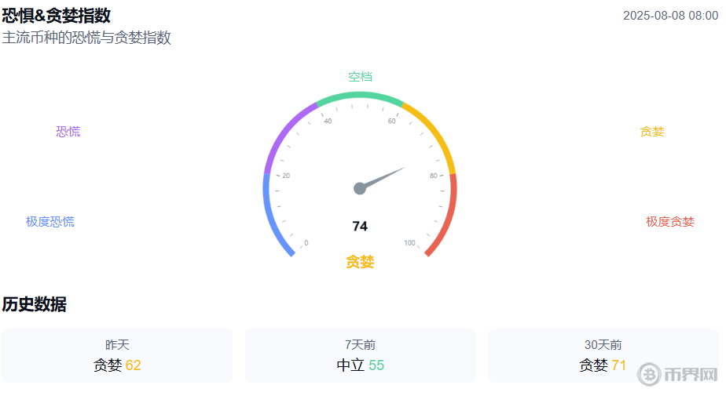Open the 30天前 history card
Screen dimensions: 726x396
point(603,356)
